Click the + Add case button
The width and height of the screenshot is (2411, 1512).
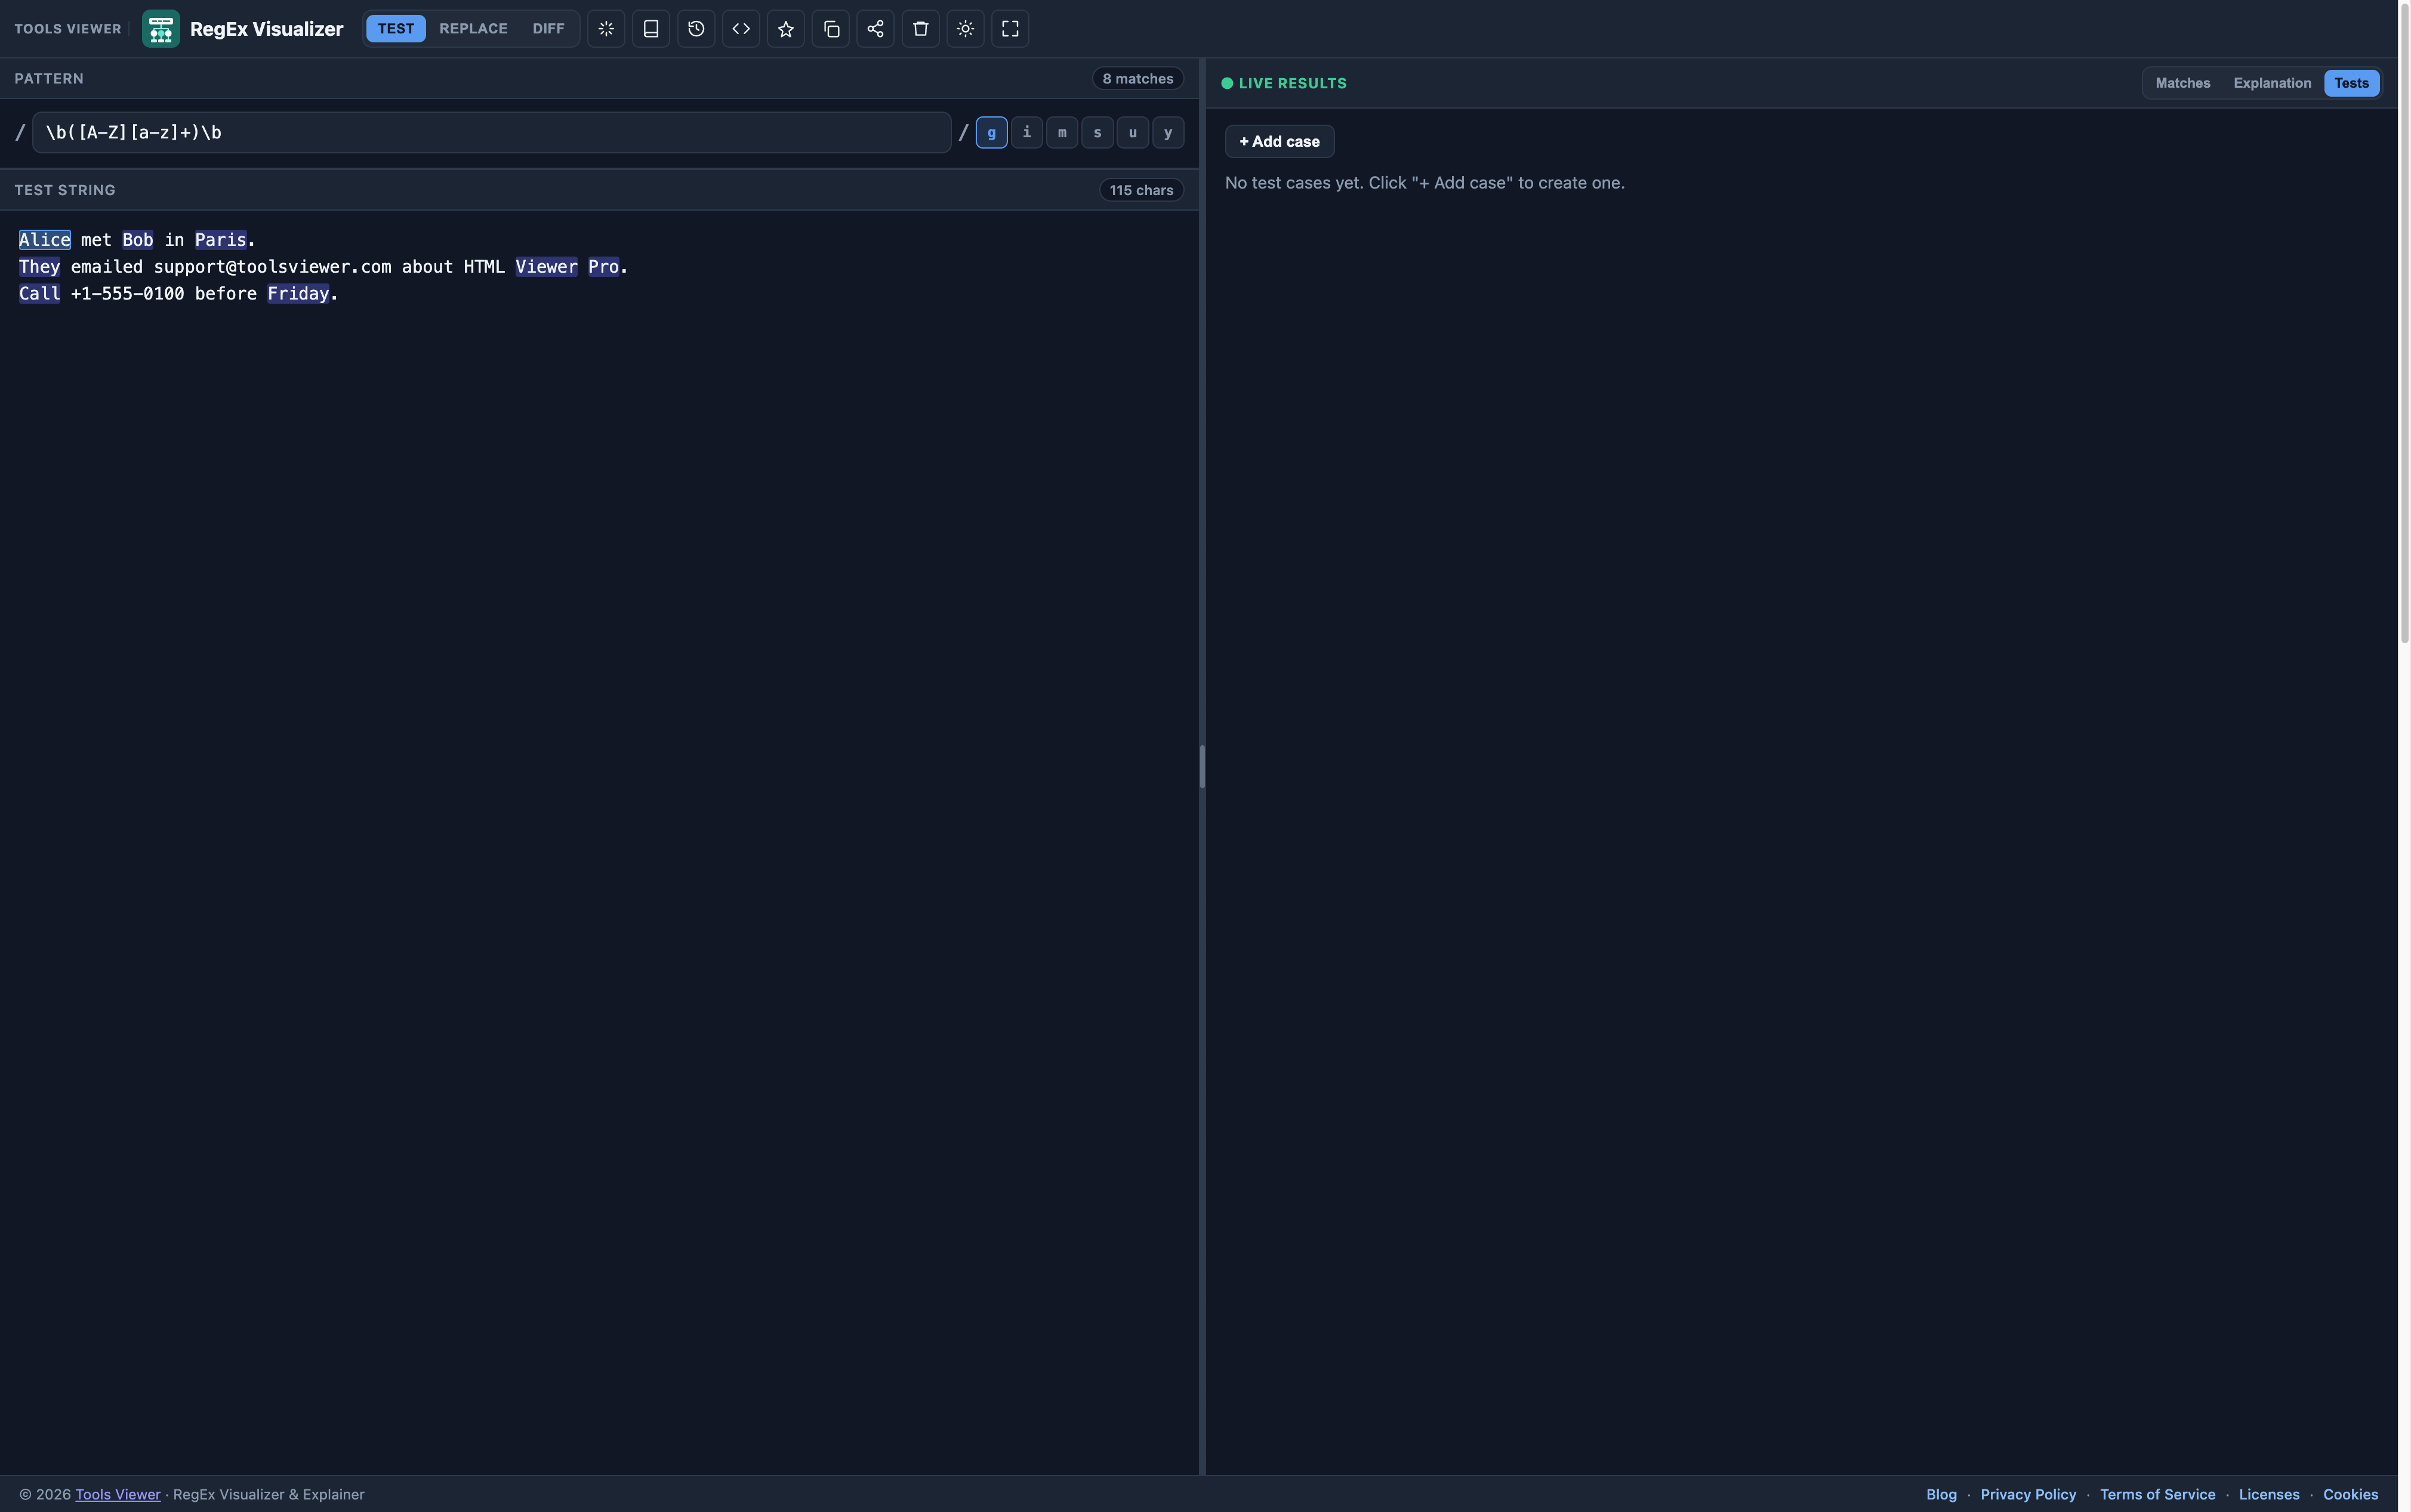tap(1279, 142)
